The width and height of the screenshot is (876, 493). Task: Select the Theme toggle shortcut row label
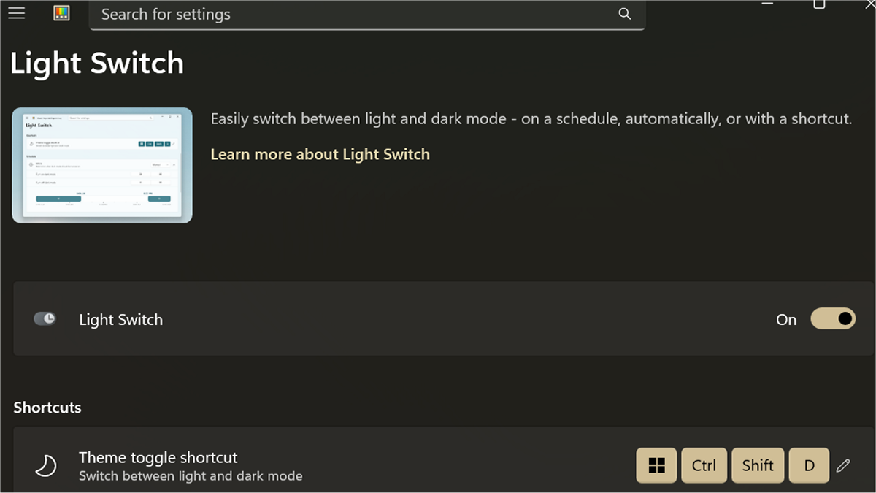pyautogui.click(x=158, y=458)
